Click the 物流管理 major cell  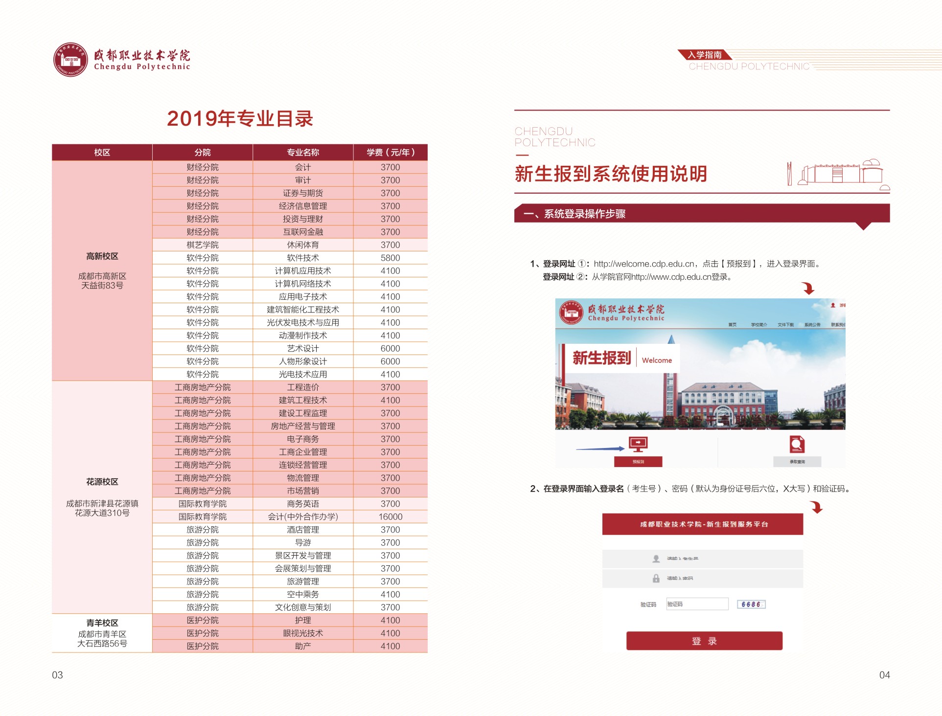click(x=303, y=478)
